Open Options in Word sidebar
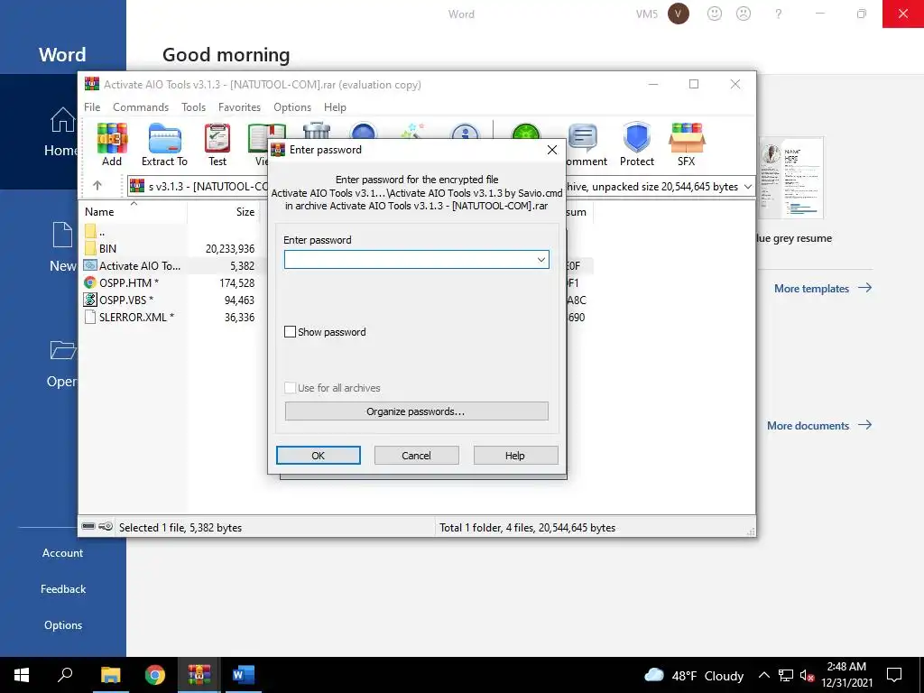 (62, 625)
